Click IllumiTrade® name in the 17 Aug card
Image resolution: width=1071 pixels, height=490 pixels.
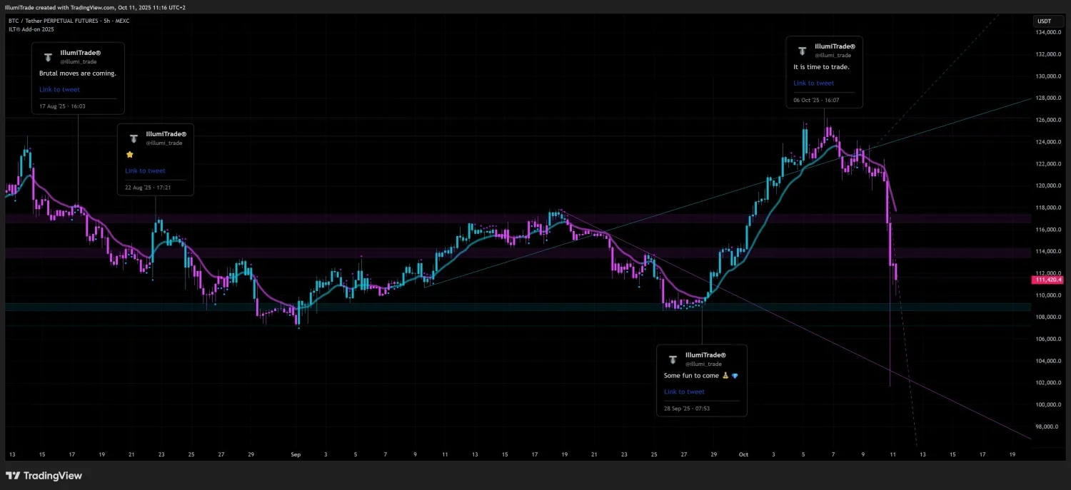point(81,53)
